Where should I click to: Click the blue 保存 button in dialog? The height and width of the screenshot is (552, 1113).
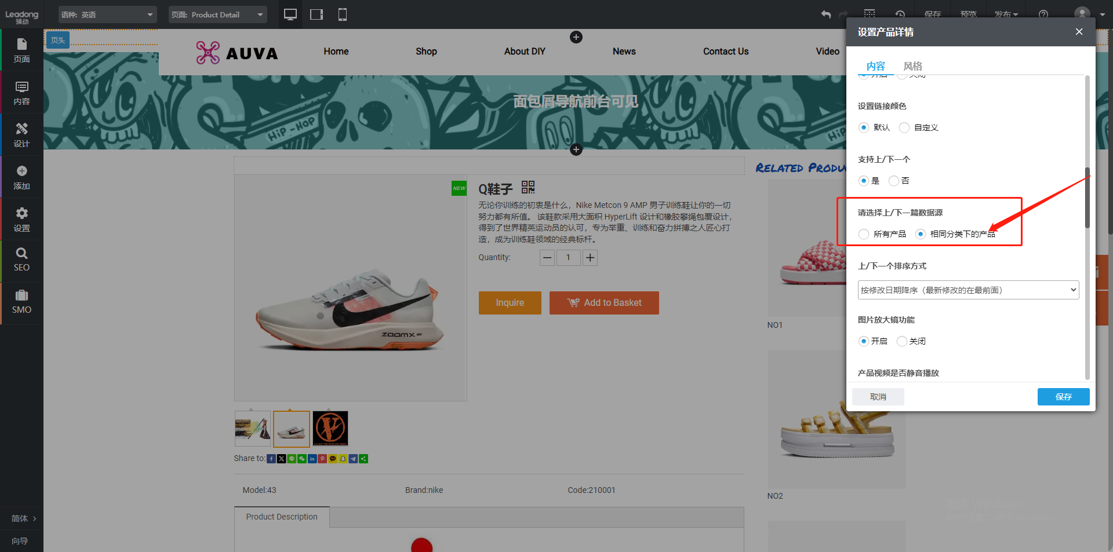point(1063,397)
